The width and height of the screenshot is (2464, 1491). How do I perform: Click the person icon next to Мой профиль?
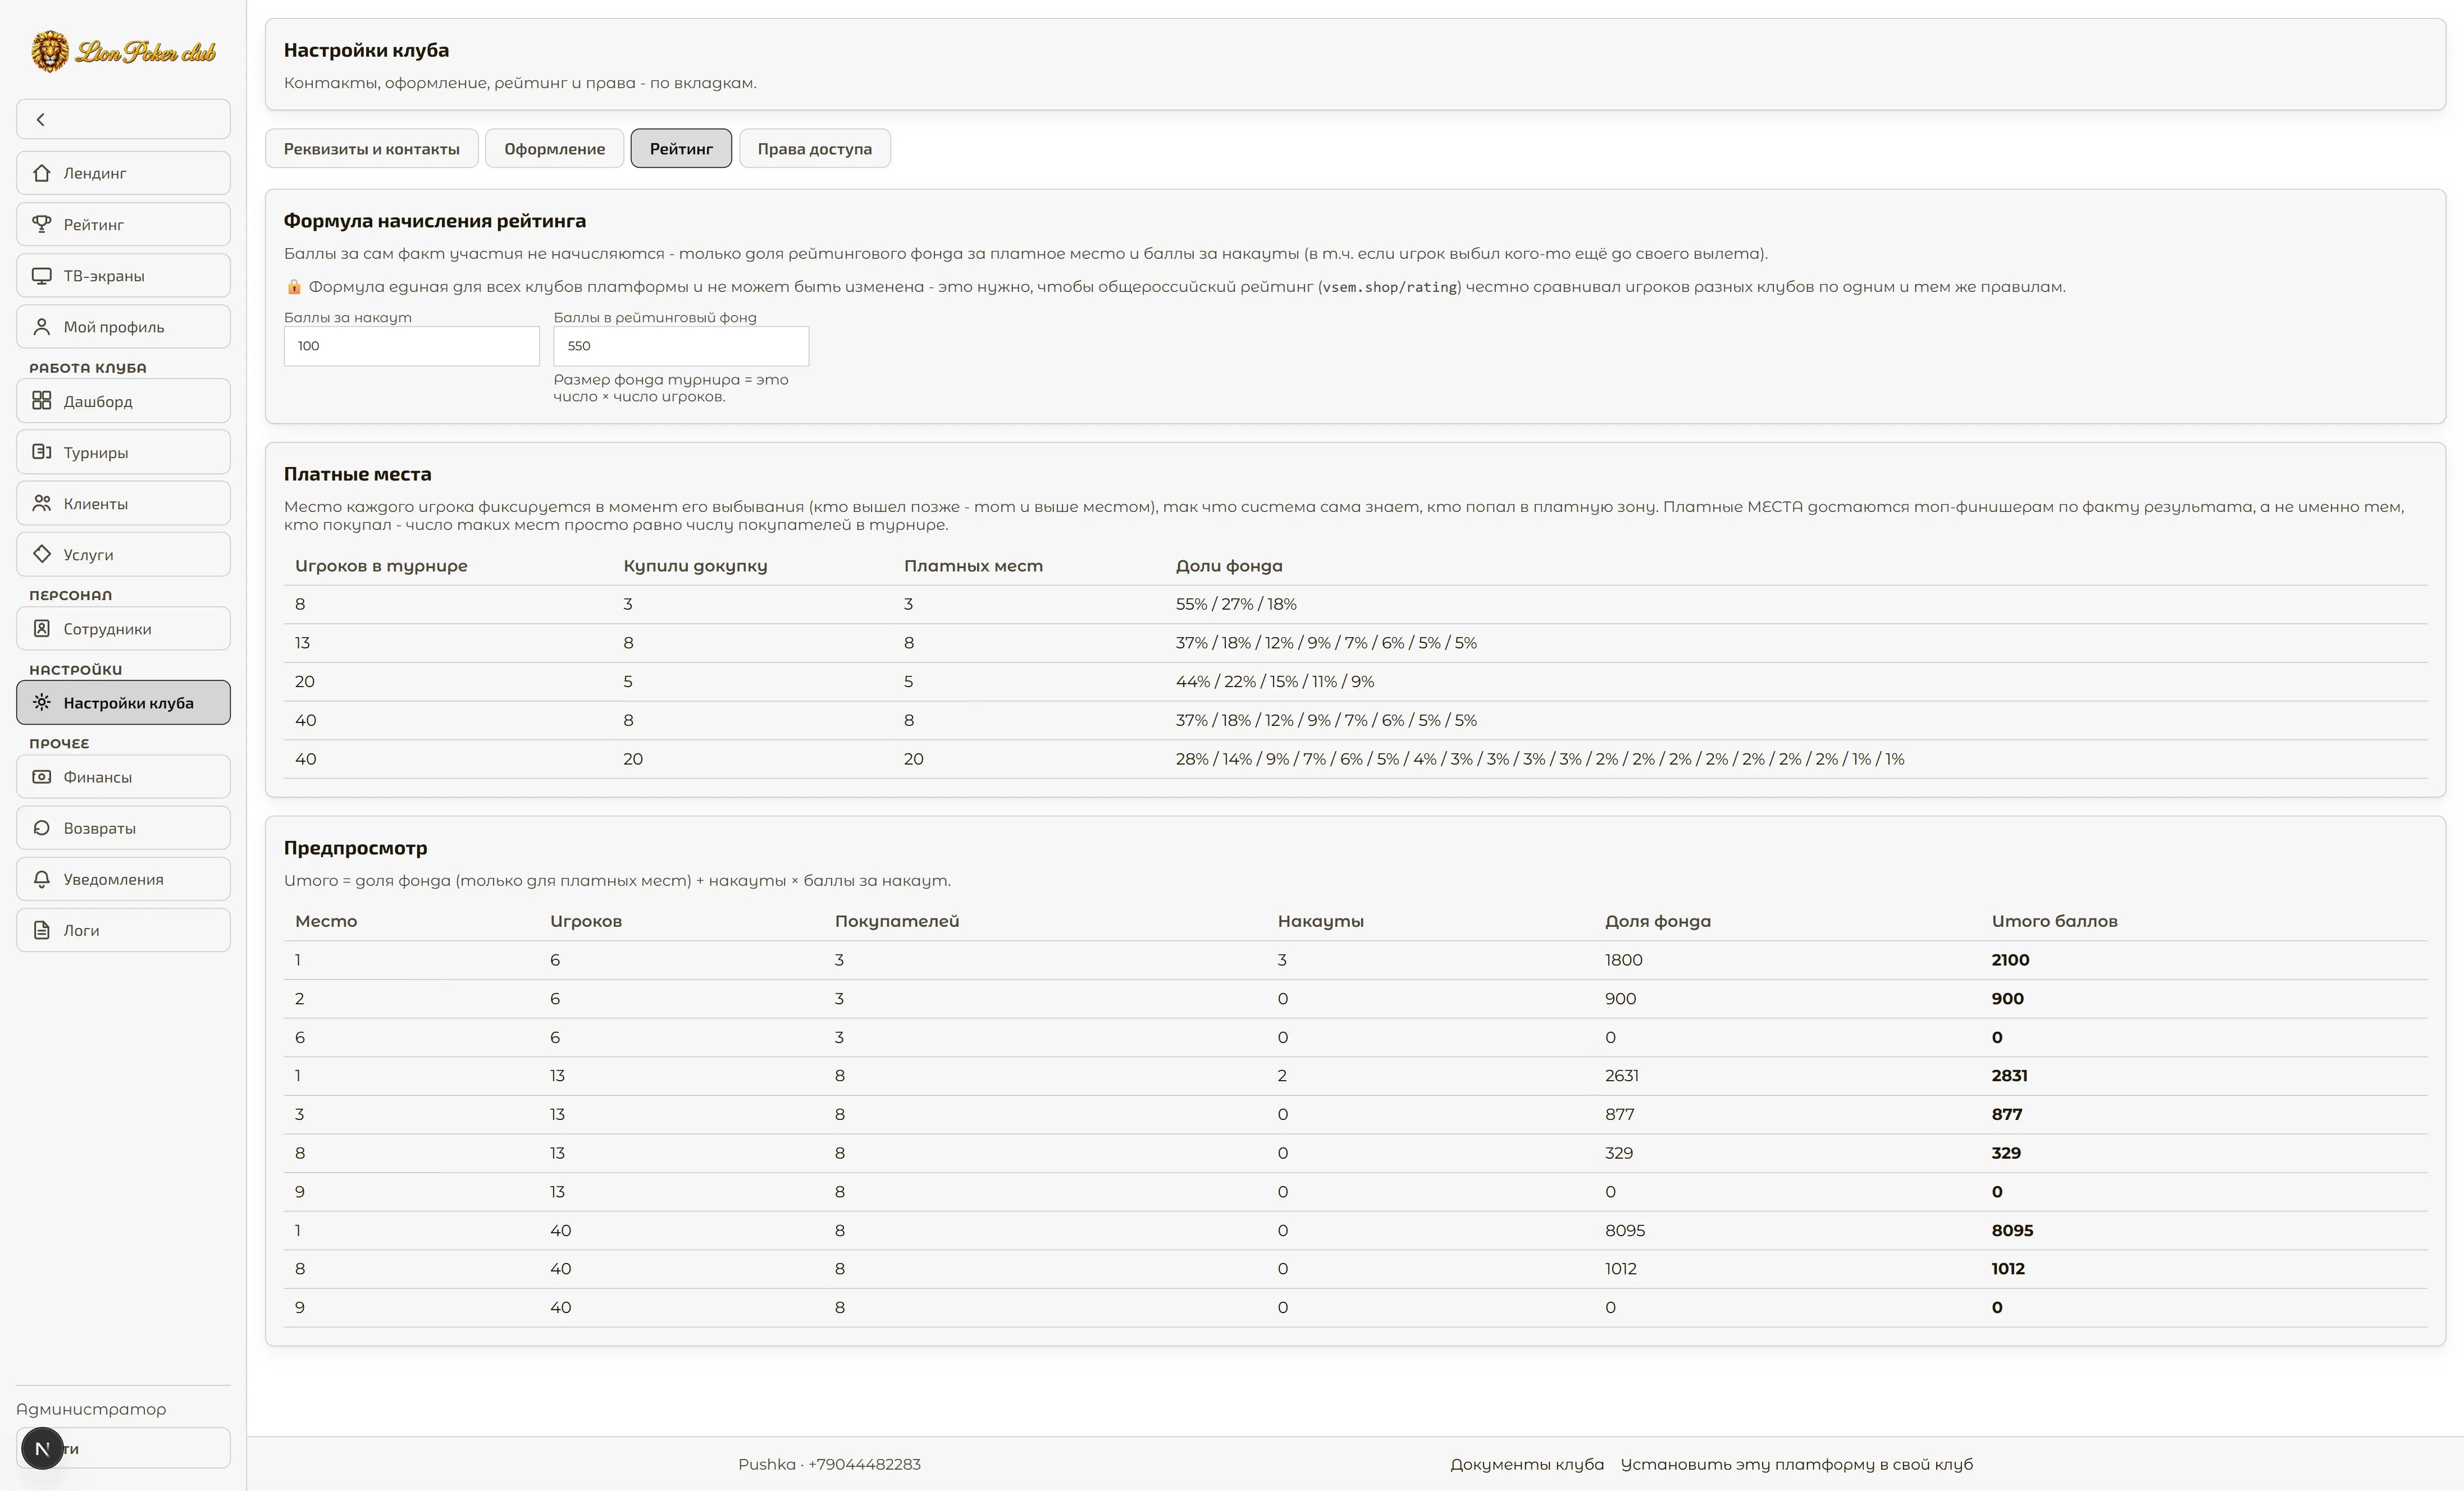click(x=41, y=326)
